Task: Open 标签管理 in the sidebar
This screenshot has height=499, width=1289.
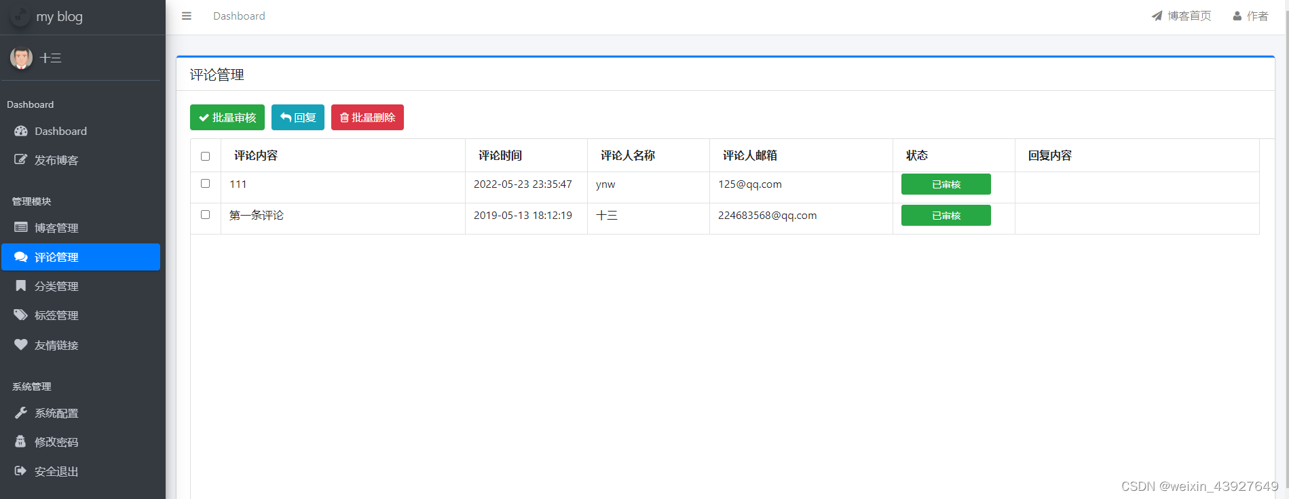Action: tap(81, 315)
